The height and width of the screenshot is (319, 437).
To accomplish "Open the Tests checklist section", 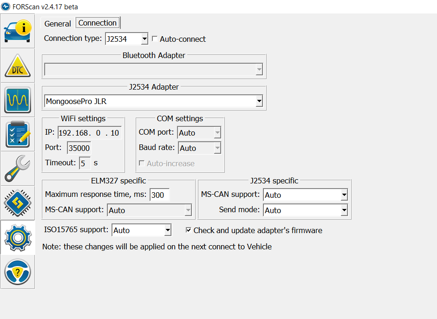I will point(17,134).
